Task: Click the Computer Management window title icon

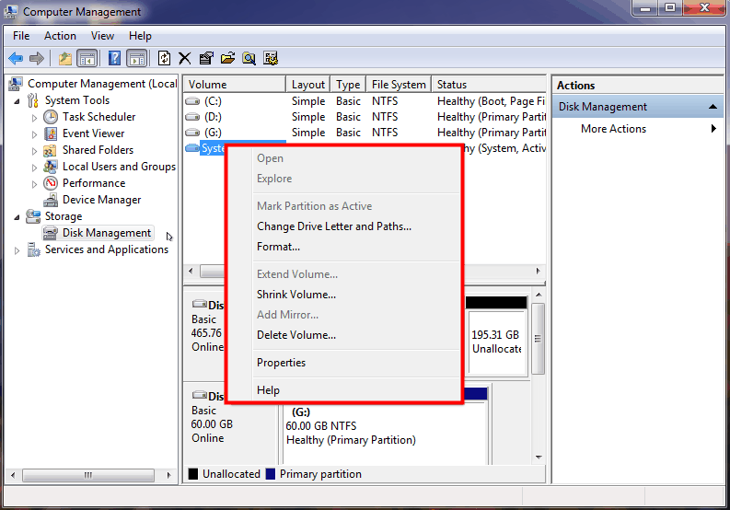Action: (x=10, y=12)
